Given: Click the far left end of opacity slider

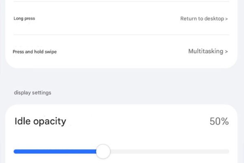Looking at the screenshot, I should pos(15,152).
